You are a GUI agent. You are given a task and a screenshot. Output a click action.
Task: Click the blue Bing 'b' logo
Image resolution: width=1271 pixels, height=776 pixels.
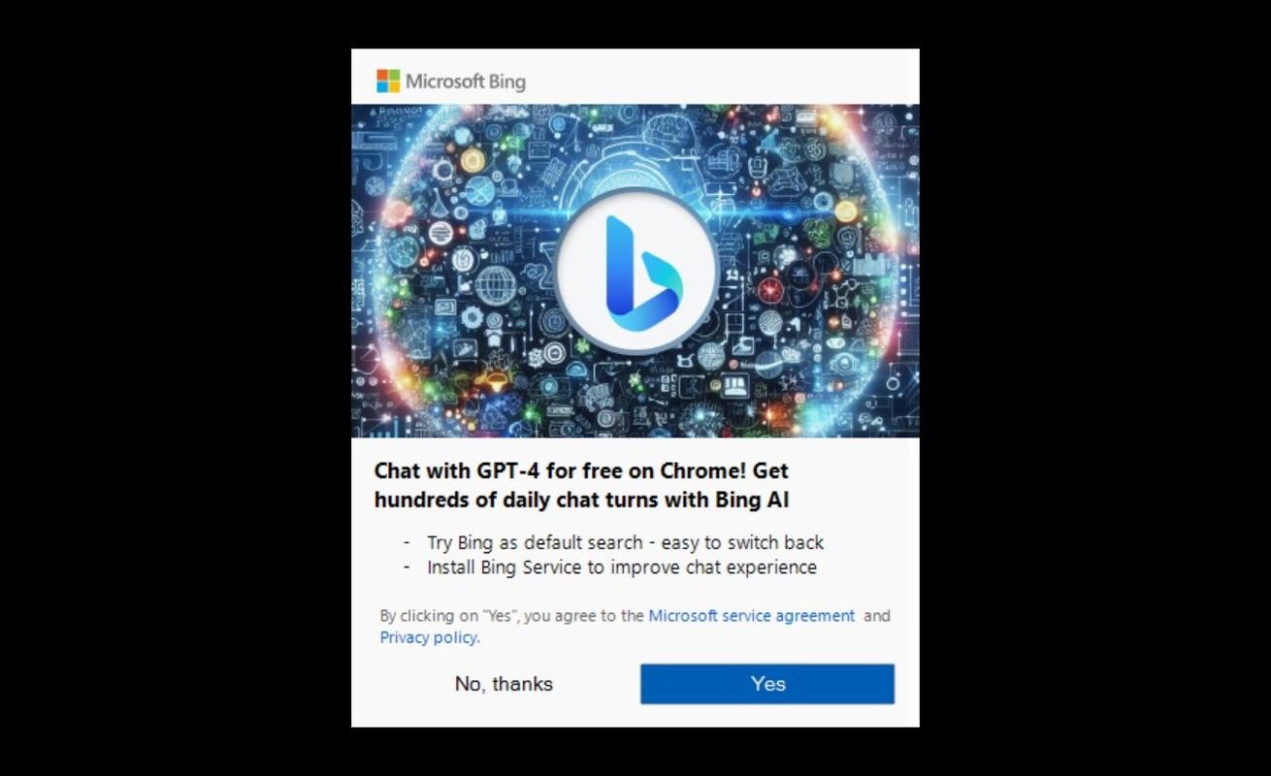643,269
